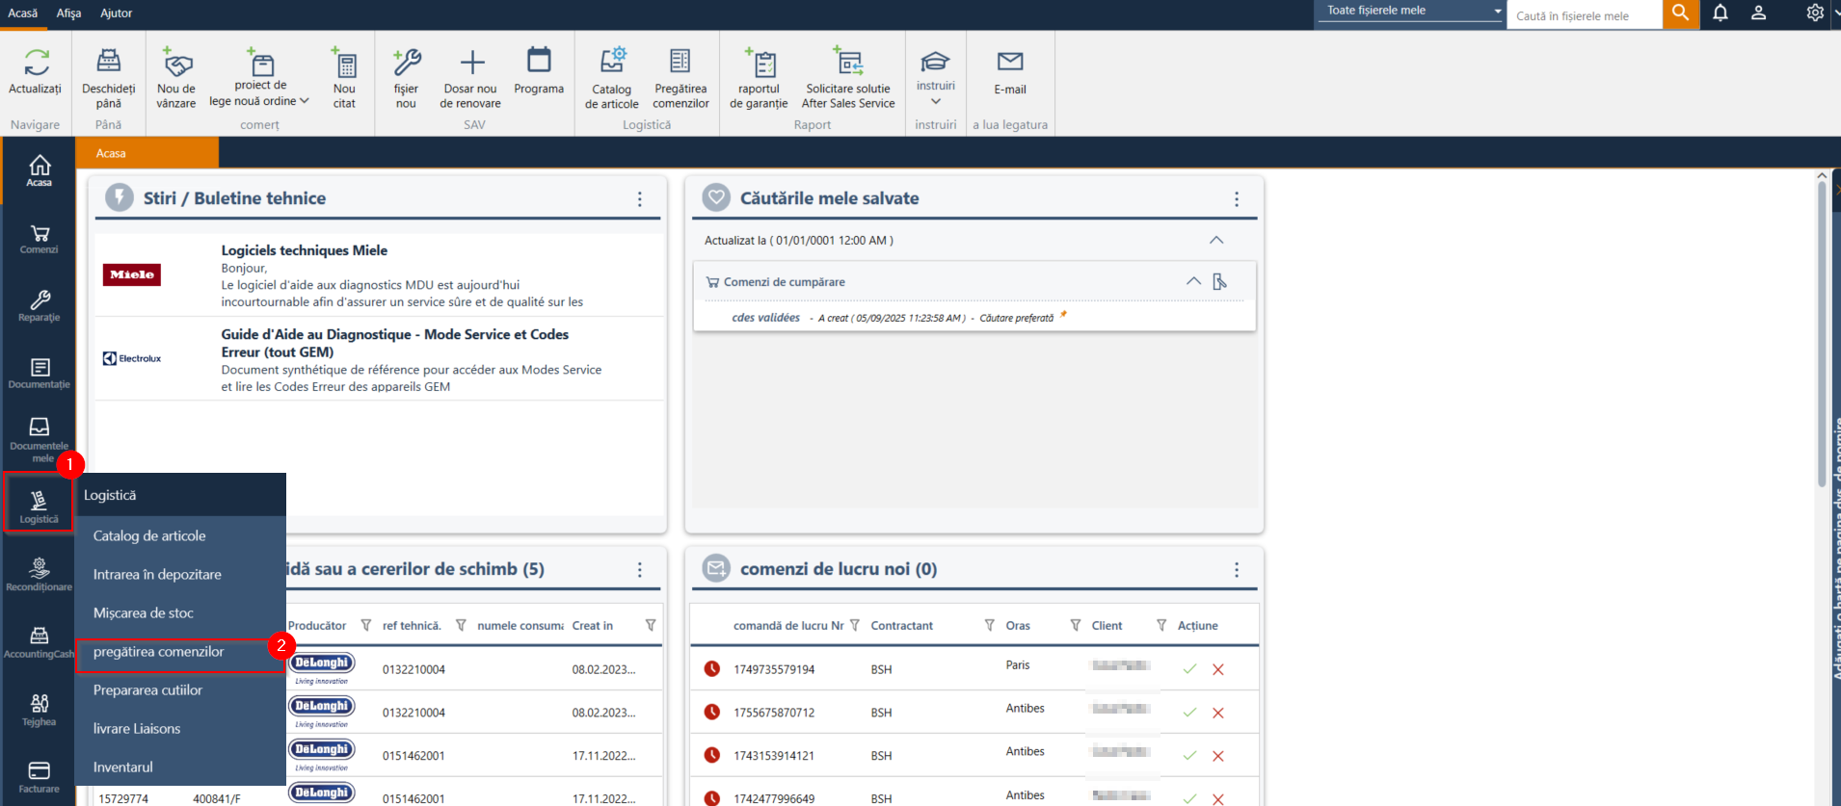Accept work order 1755675870712 with checkmark

pyautogui.click(x=1189, y=713)
